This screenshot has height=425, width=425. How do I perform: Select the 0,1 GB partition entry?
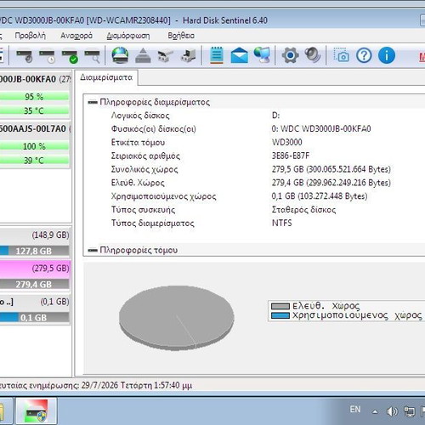click(35, 302)
